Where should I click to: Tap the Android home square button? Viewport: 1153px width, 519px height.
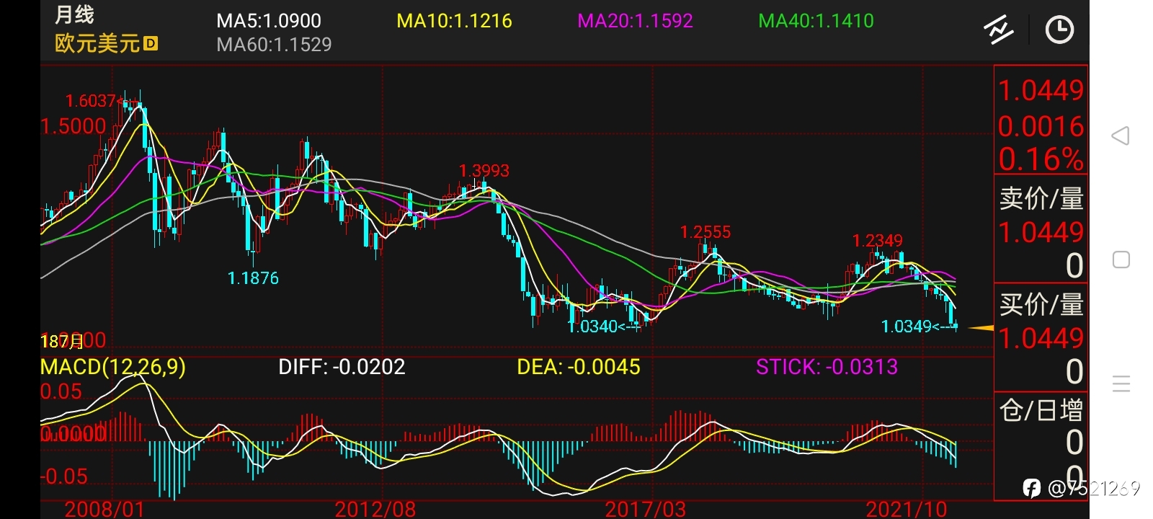pos(1121,259)
